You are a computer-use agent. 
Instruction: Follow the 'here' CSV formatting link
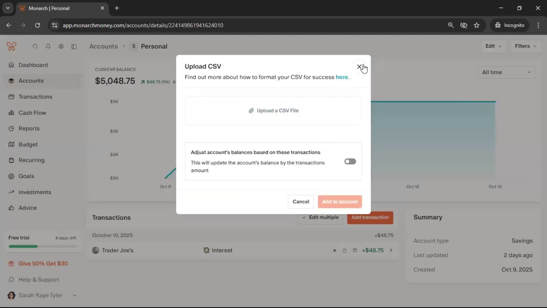tap(341, 77)
